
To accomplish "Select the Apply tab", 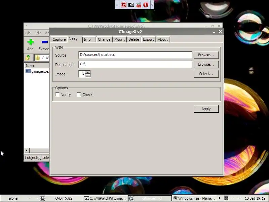I will tap(73, 39).
